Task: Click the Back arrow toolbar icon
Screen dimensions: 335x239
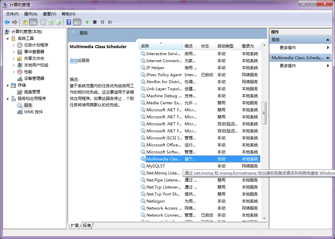Action: click(x=7, y=22)
